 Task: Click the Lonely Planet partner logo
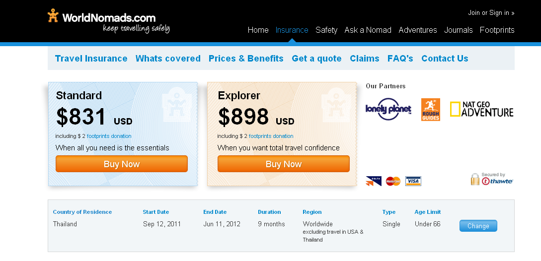[388, 109]
